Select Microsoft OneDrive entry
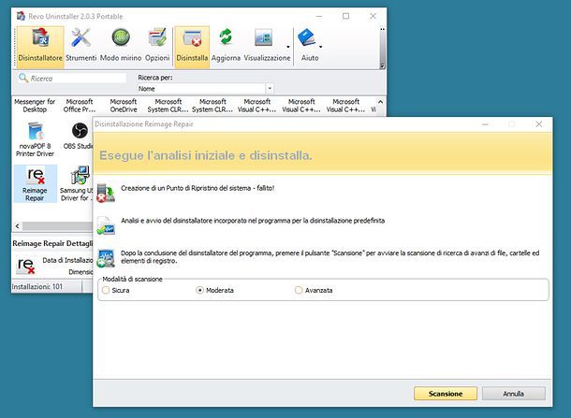This screenshot has width=571, height=418. click(124, 106)
